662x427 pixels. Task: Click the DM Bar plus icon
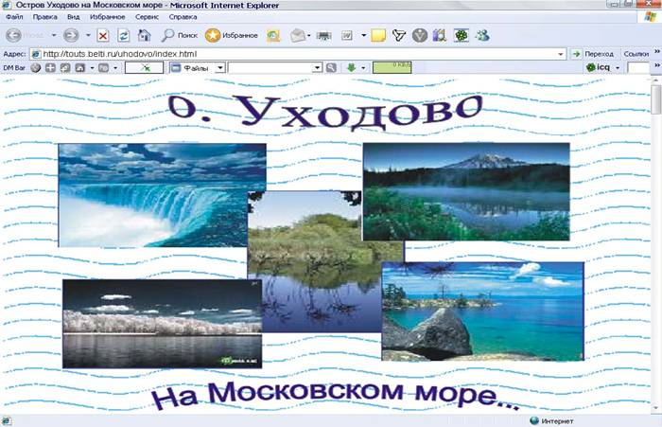(50, 67)
